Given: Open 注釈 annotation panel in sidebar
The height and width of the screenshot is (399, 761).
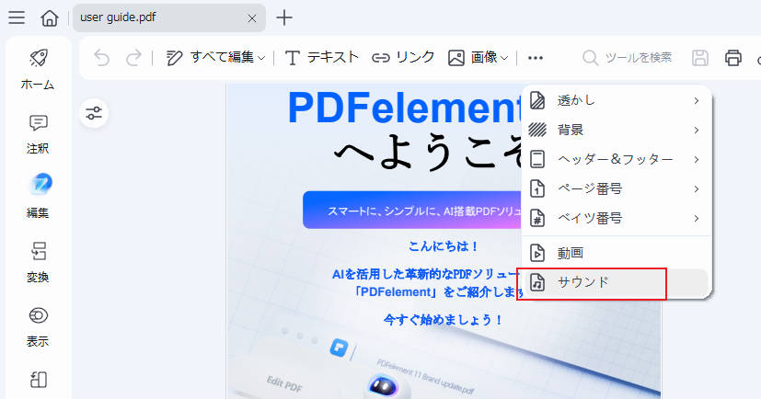Looking at the screenshot, I should [x=38, y=134].
